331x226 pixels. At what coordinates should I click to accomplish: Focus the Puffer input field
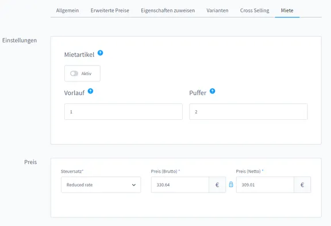click(x=248, y=112)
